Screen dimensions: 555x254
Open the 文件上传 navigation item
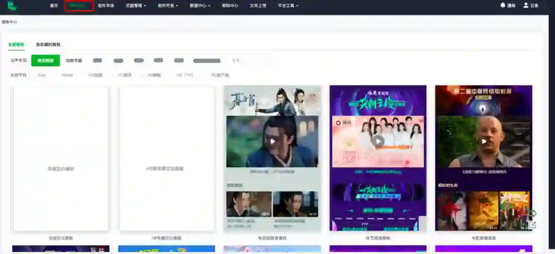(257, 6)
